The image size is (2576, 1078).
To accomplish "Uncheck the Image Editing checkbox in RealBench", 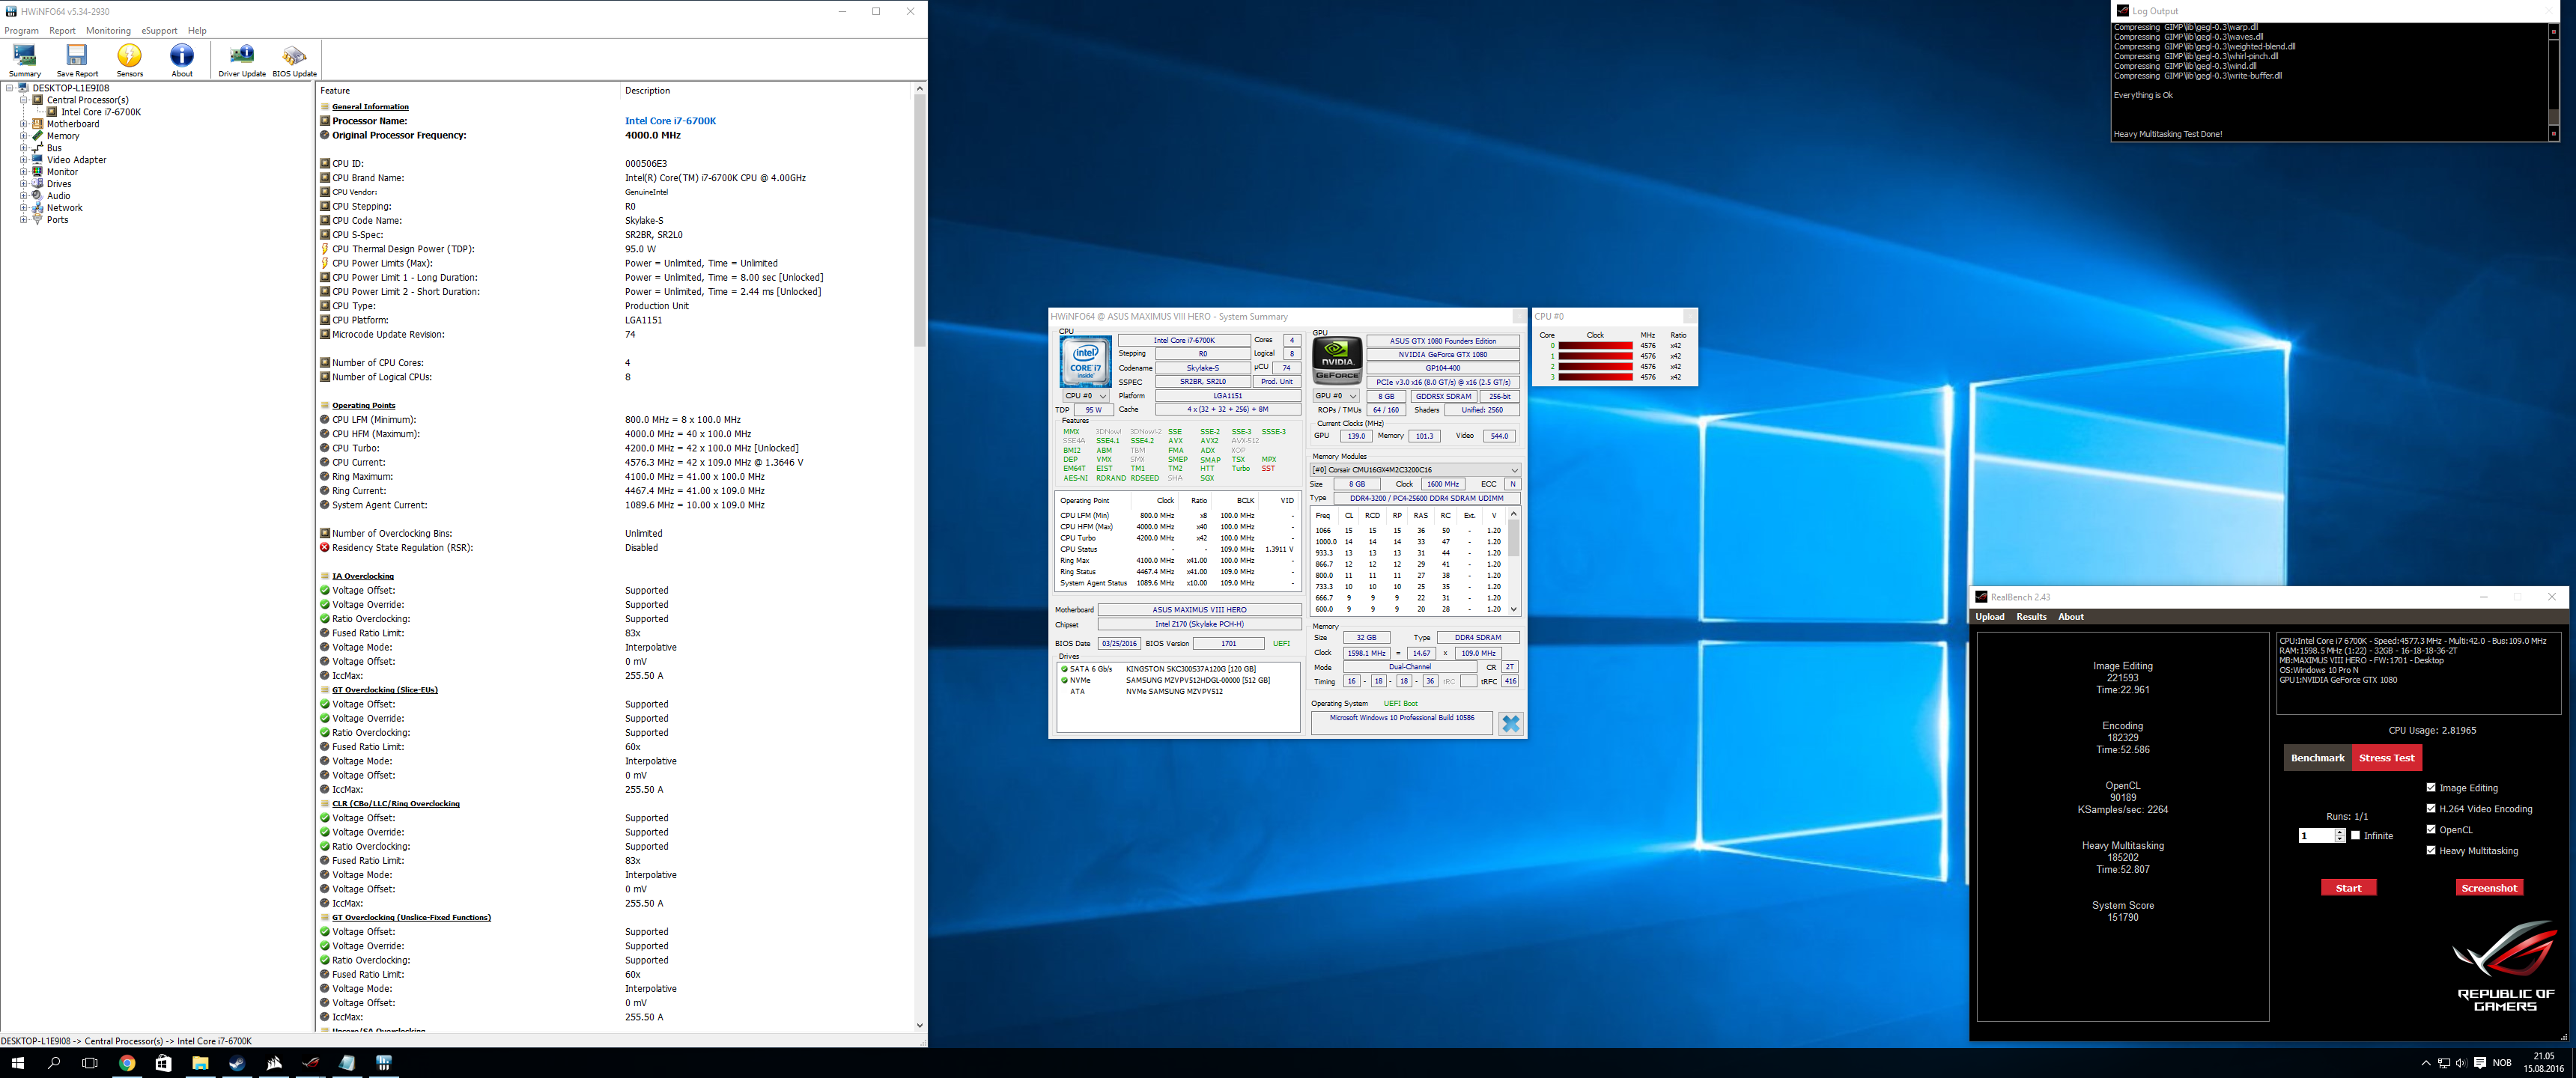I will pyautogui.click(x=2431, y=787).
